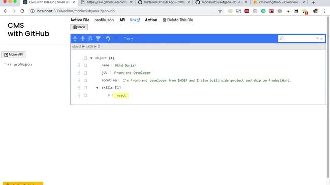330x185 pixels.
Task: Collapse the skills array node
Action: click(97, 88)
